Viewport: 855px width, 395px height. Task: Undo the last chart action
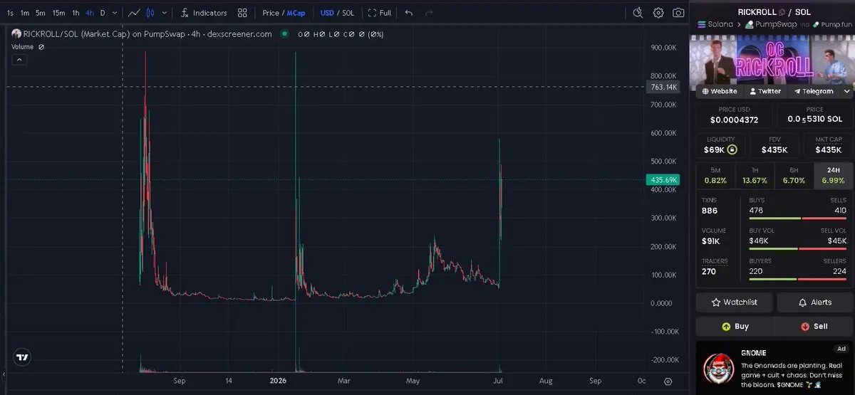[x=408, y=13]
